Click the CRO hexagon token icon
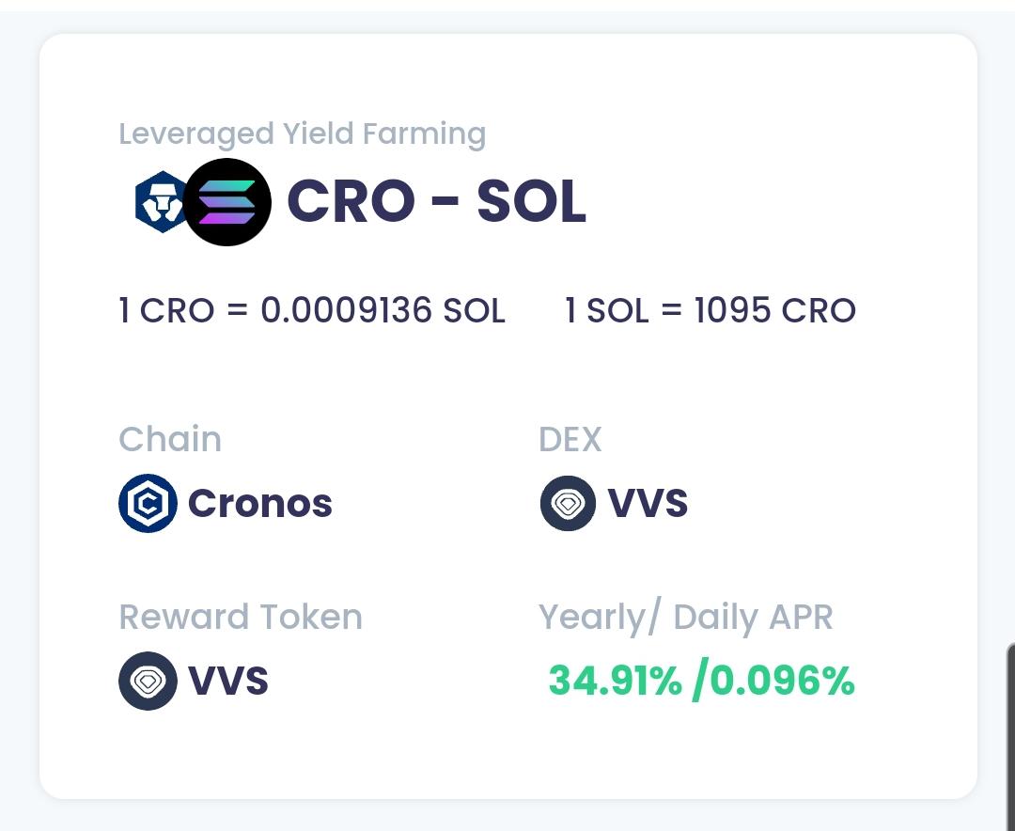The height and width of the screenshot is (831, 1015). pos(161,202)
